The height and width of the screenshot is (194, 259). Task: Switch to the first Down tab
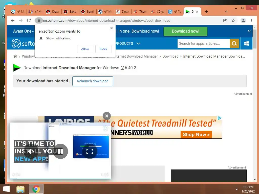click(x=53, y=12)
